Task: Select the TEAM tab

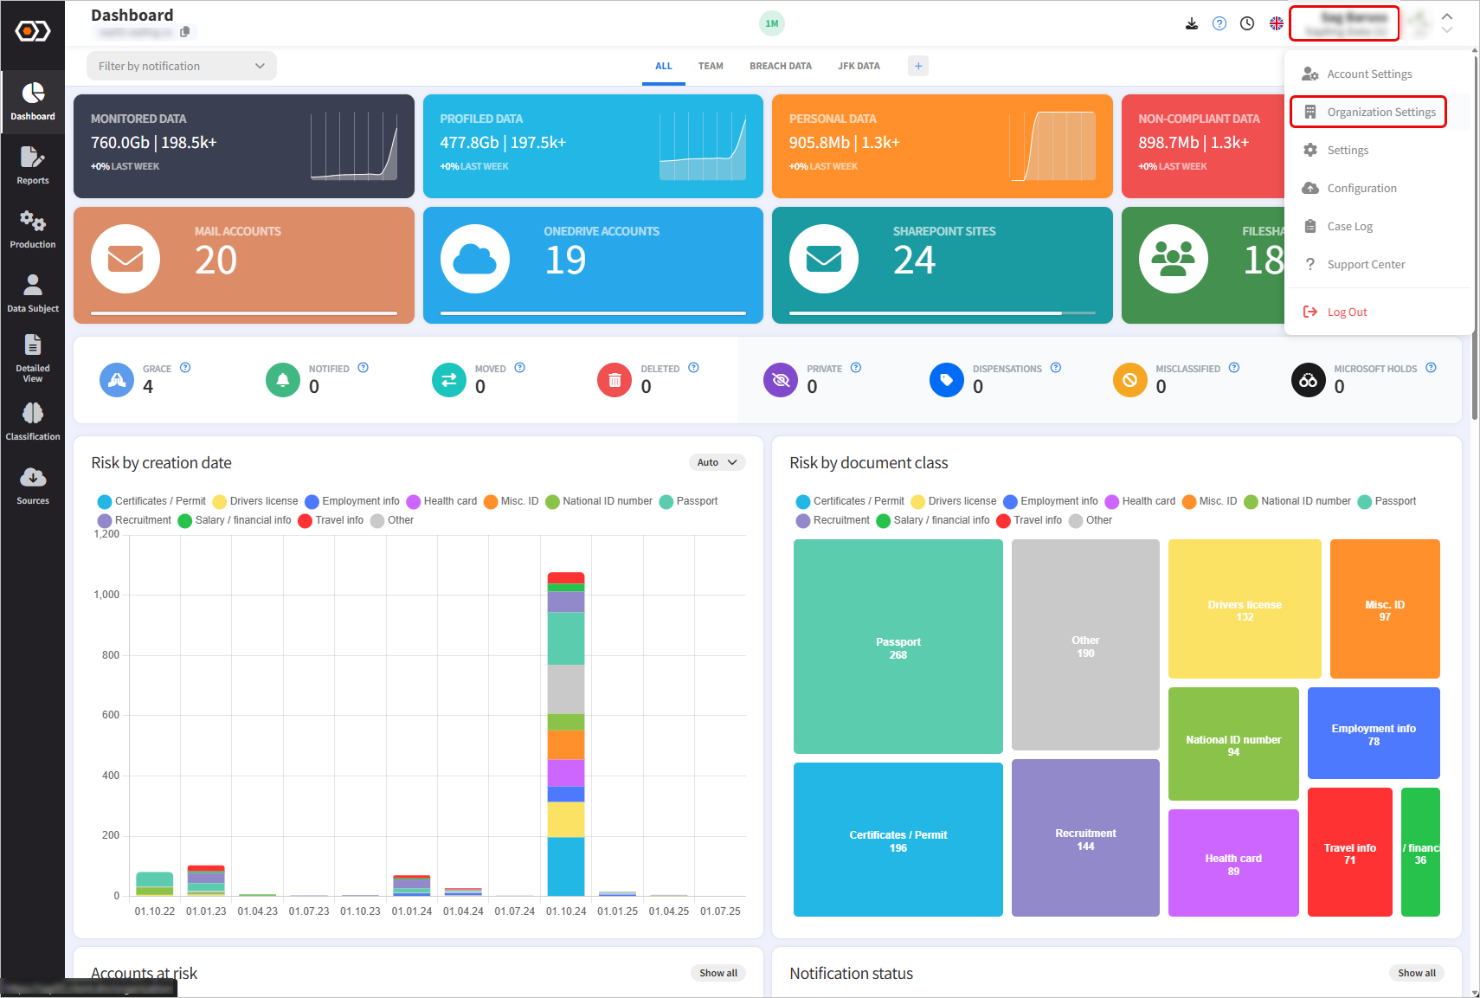Action: pos(711,65)
